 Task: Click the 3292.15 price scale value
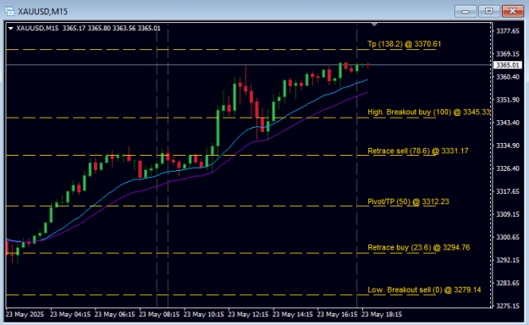point(507,260)
